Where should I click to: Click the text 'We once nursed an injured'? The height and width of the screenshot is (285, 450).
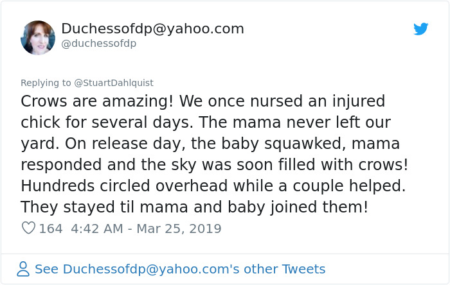[x=282, y=101]
